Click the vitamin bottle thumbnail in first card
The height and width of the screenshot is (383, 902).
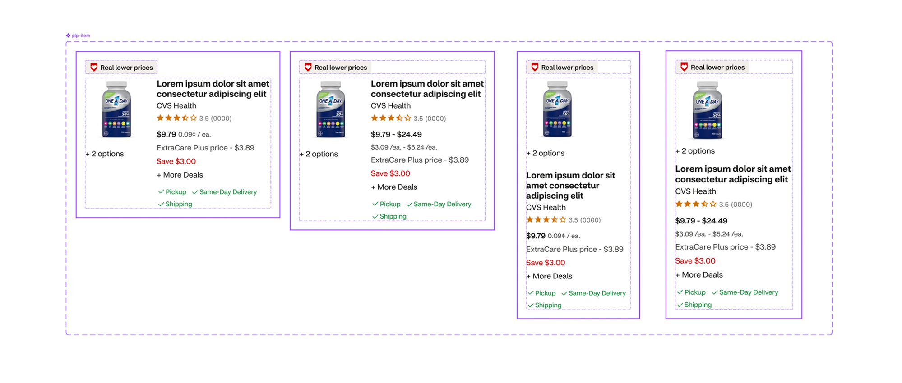click(116, 109)
